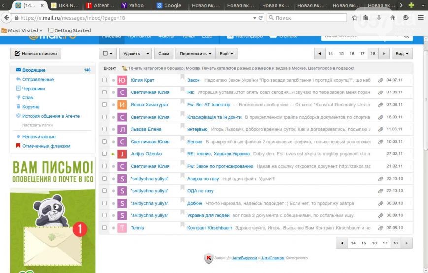The image size is (428, 273).
Task: Go to page 14 in top pagination
Action: tap(330, 54)
